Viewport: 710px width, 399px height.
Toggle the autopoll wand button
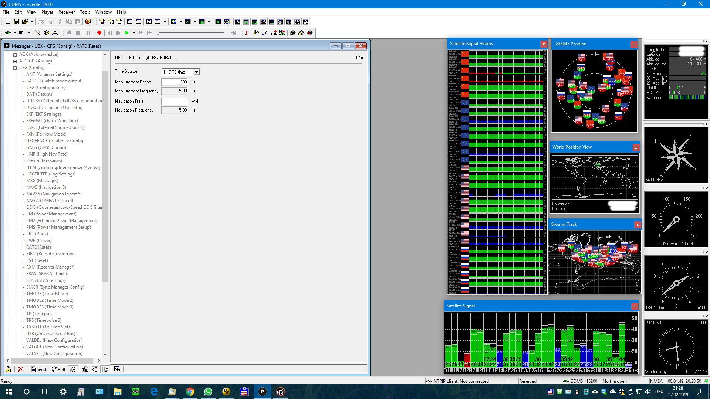point(73,369)
